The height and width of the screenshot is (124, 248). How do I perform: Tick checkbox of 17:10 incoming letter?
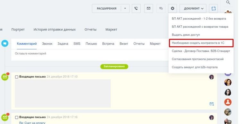coord(17,77)
